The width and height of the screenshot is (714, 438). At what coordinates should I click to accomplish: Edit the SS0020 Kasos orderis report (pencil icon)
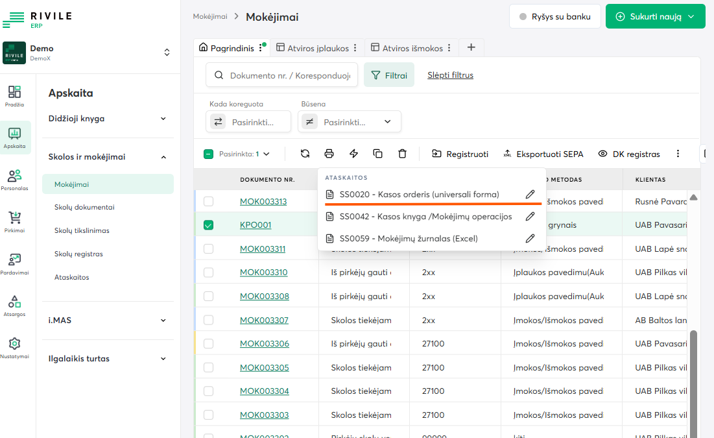coord(530,194)
